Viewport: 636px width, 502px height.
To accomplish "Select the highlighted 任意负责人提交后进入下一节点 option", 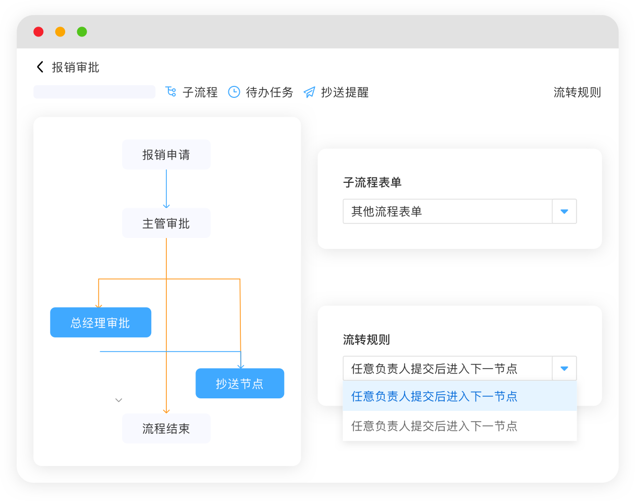I will pyautogui.click(x=434, y=396).
